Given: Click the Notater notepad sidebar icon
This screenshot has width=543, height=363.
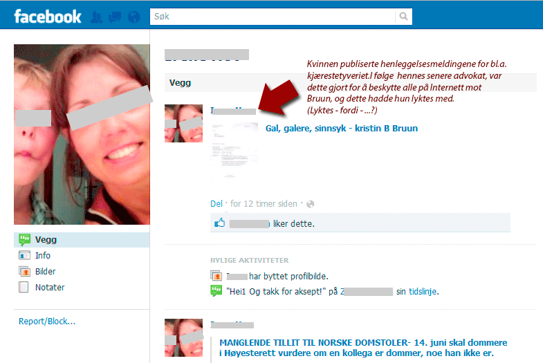Looking at the screenshot, I should coord(24,287).
